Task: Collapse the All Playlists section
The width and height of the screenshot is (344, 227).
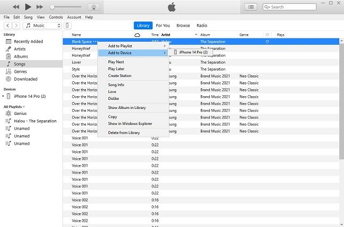Action: (14, 107)
